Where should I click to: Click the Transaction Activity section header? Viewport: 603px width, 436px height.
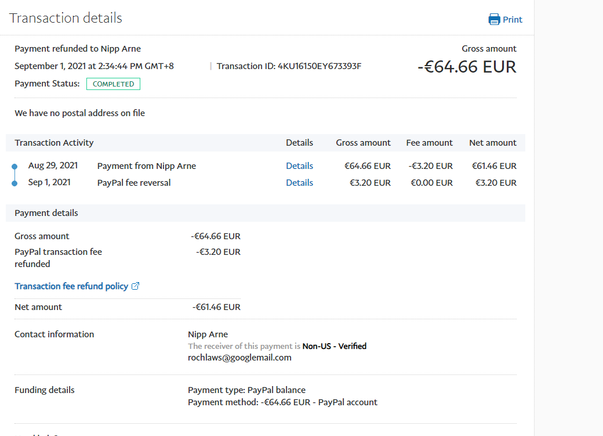(54, 143)
